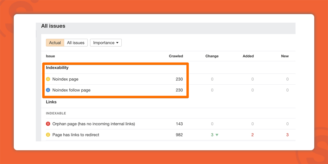328x164 pixels.
Task: Click the red New value 3
Action: (287, 135)
